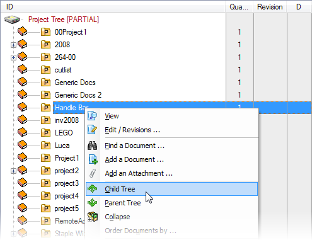Select the 264-00 tree row label
Screen dimensions: 312x240
tap(65, 57)
